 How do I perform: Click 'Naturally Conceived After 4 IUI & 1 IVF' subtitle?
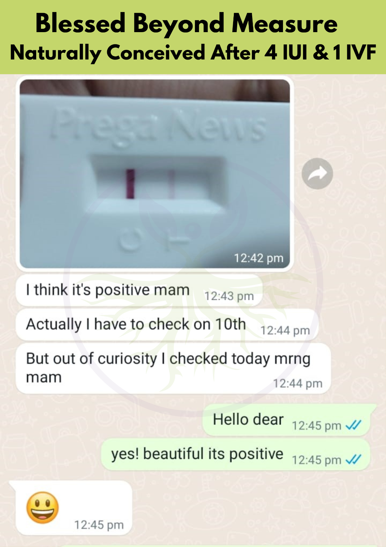[x=193, y=53]
